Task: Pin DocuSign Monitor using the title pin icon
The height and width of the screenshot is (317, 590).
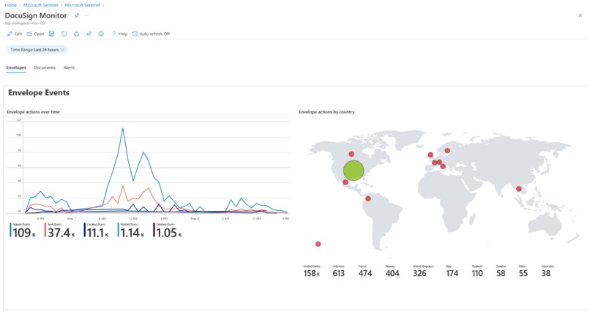Action: (x=76, y=15)
